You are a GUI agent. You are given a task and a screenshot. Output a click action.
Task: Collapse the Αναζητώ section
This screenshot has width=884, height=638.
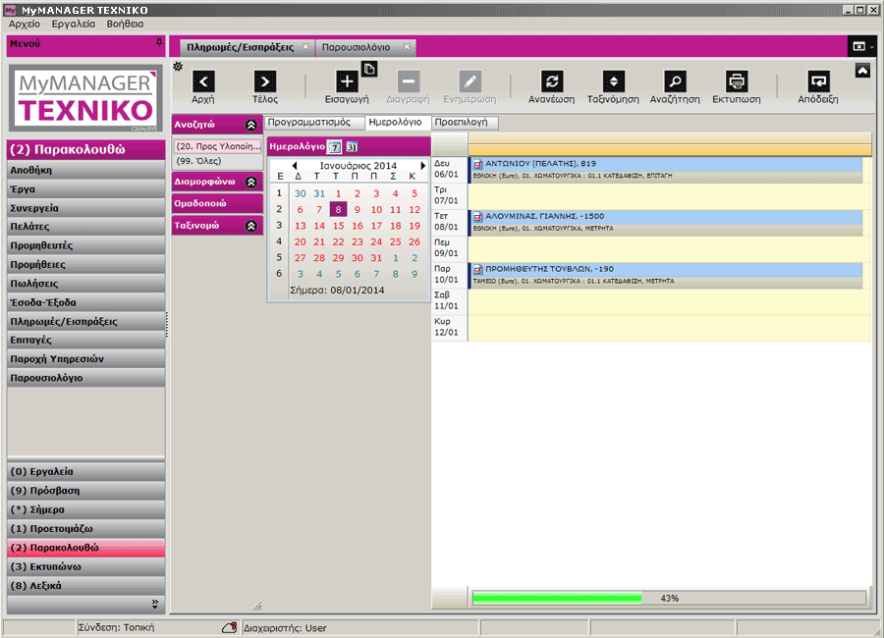[x=251, y=125]
